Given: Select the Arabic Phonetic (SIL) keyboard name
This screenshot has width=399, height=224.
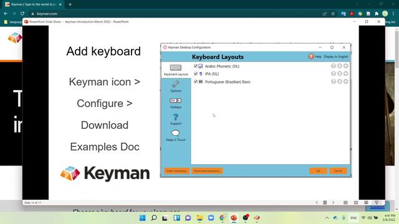Looking at the screenshot, I should [222, 67].
